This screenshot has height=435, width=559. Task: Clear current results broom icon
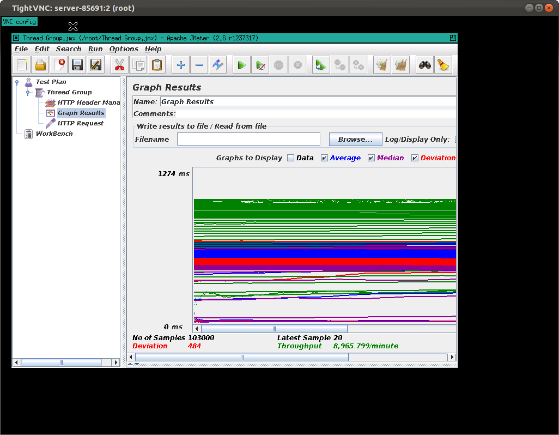tap(382, 65)
